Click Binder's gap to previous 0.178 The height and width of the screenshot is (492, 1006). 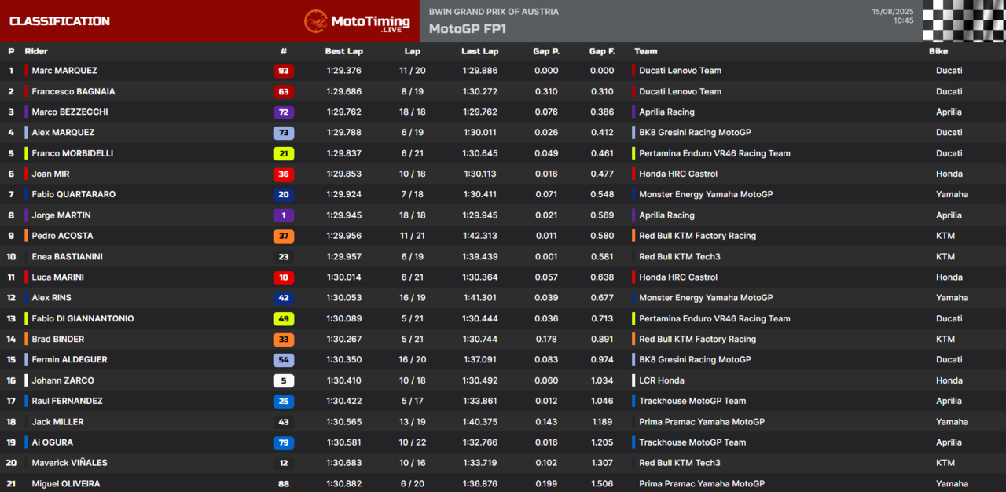tap(546, 340)
